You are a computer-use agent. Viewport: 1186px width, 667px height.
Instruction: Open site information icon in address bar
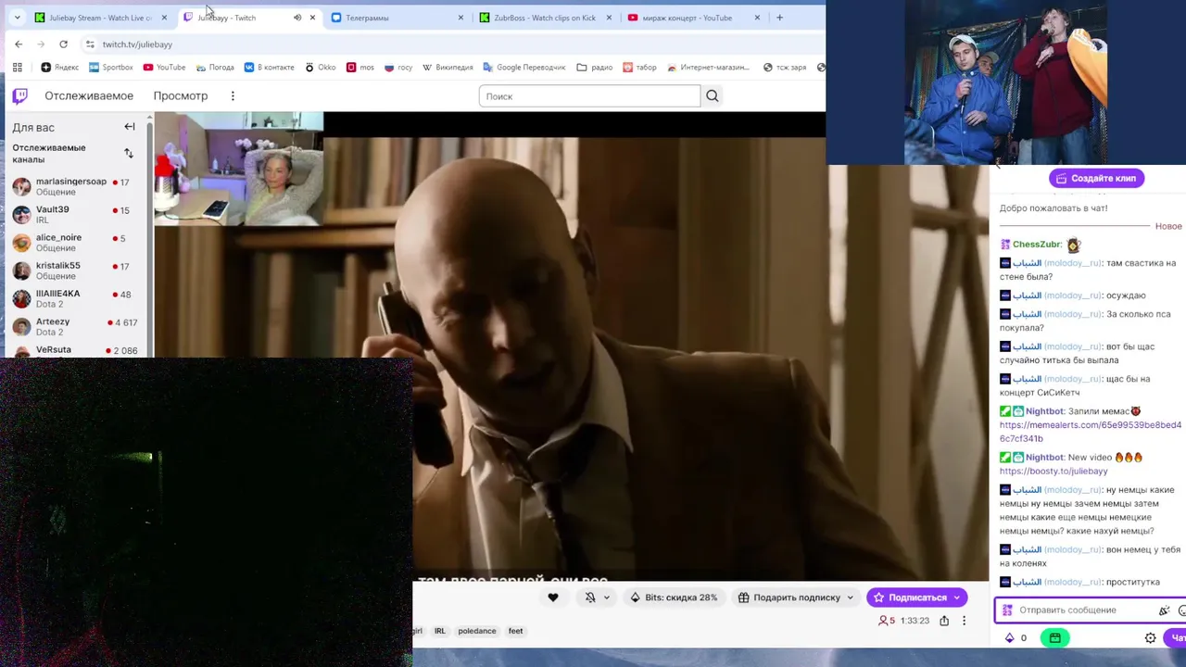point(90,44)
